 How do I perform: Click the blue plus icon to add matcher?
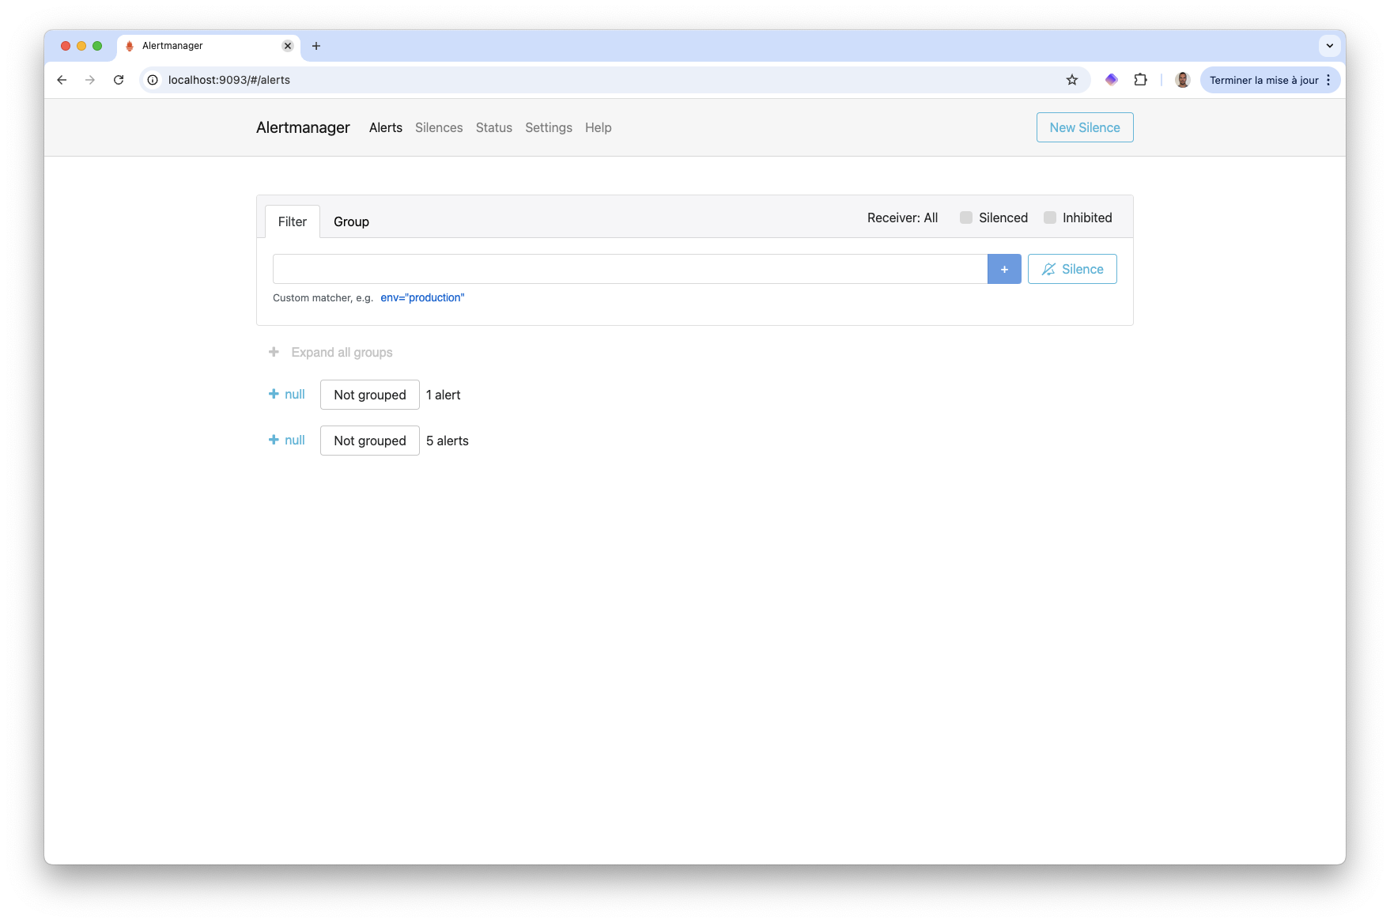(x=1004, y=269)
